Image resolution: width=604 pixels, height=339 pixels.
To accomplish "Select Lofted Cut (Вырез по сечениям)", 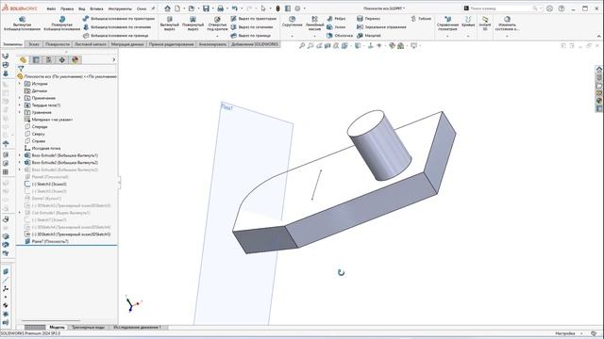I will 252,27.
